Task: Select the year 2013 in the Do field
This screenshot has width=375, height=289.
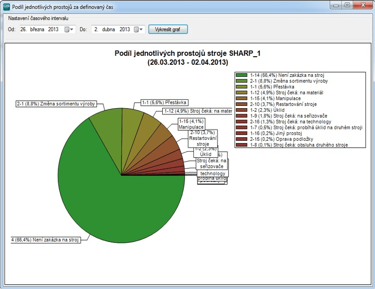Action: (124, 29)
